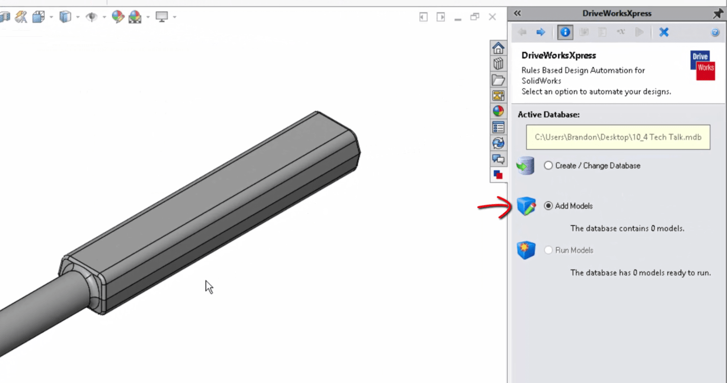Expand the Display Style dropdown arrow
Screen dimensions: 727x383
pyautogui.click(x=78, y=17)
